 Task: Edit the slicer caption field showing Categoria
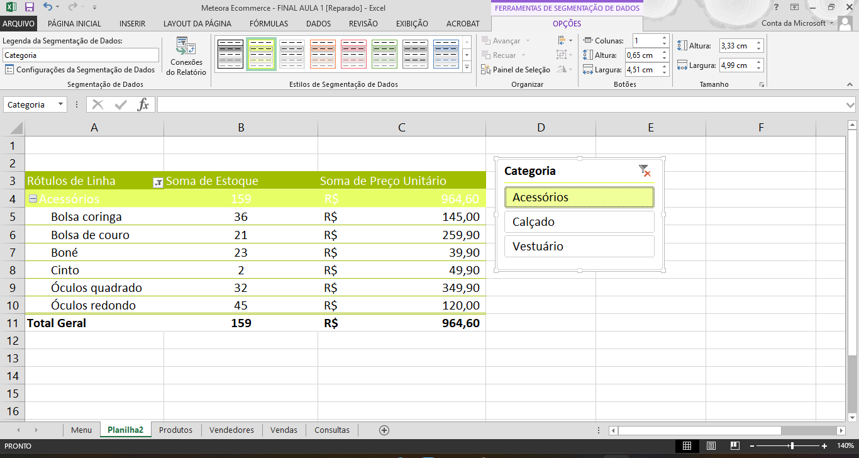[x=80, y=55]
